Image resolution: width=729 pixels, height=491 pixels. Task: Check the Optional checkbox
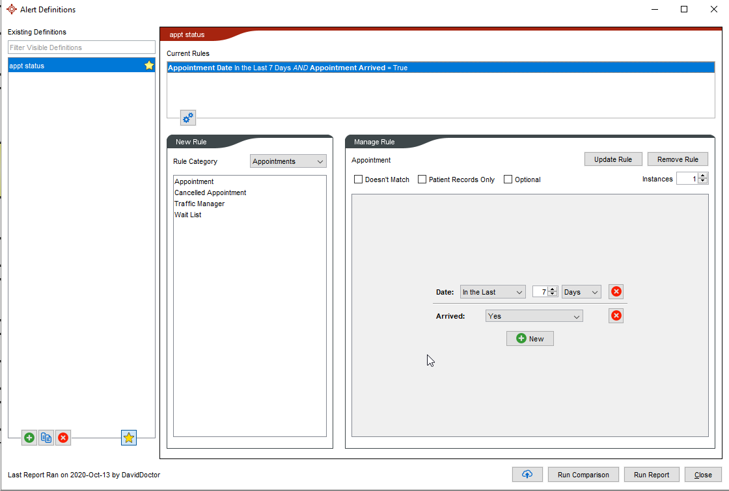point(508,179)
